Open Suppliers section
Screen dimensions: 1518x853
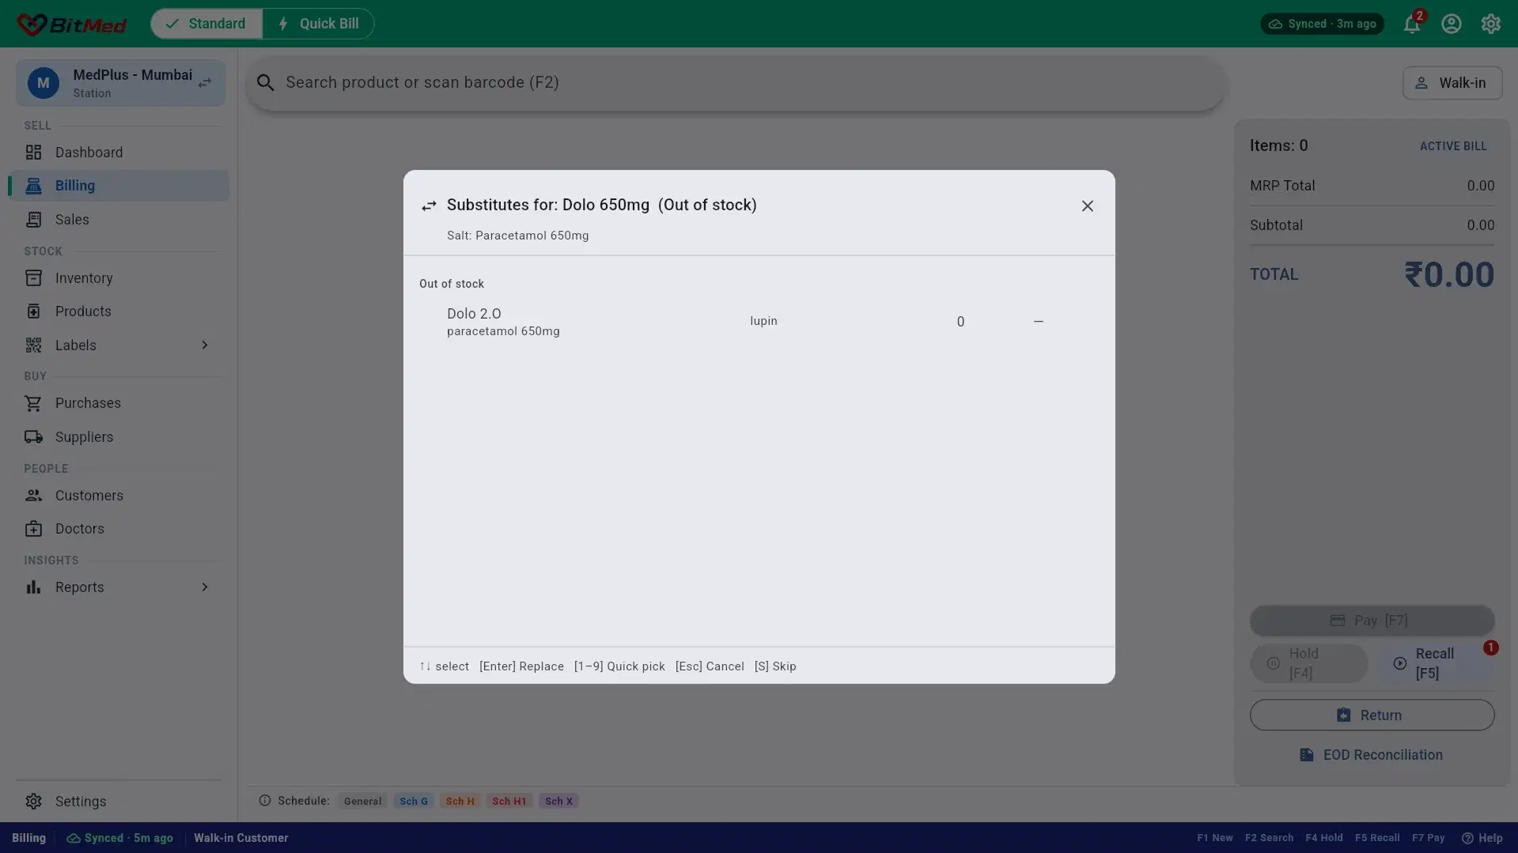pyautogui.click(x=119, y=437)
